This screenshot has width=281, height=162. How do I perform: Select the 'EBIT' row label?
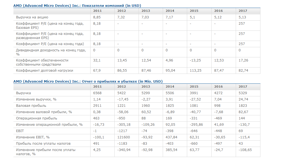20,131
